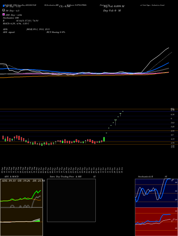Open the red RSI chart panel
Viewport: 178px width, 236px height.
156,222
